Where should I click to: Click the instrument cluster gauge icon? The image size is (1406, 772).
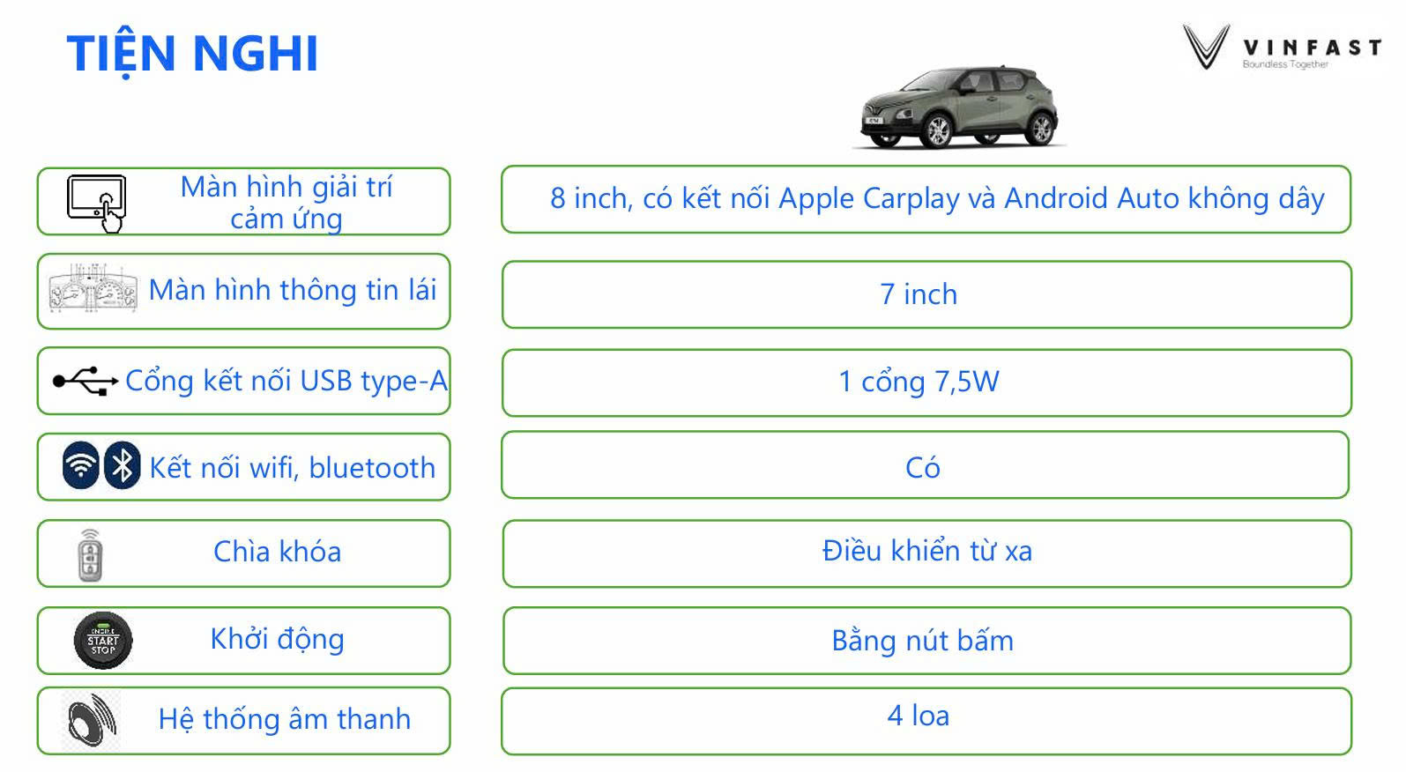(x=93, y=290)
